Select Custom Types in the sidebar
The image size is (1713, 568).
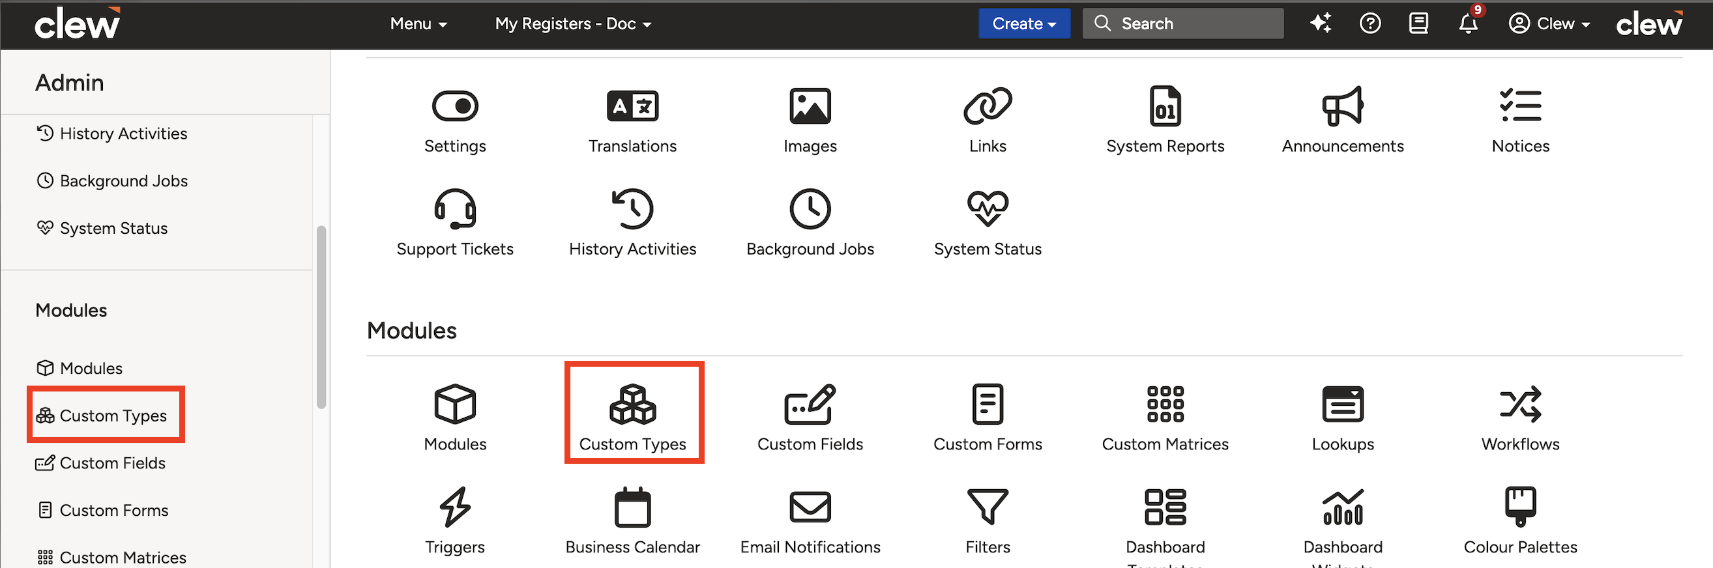[101, 415]
